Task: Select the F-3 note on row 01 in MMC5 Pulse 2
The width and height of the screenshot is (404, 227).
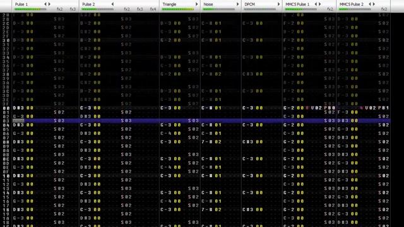Action: tap(343, 112)
